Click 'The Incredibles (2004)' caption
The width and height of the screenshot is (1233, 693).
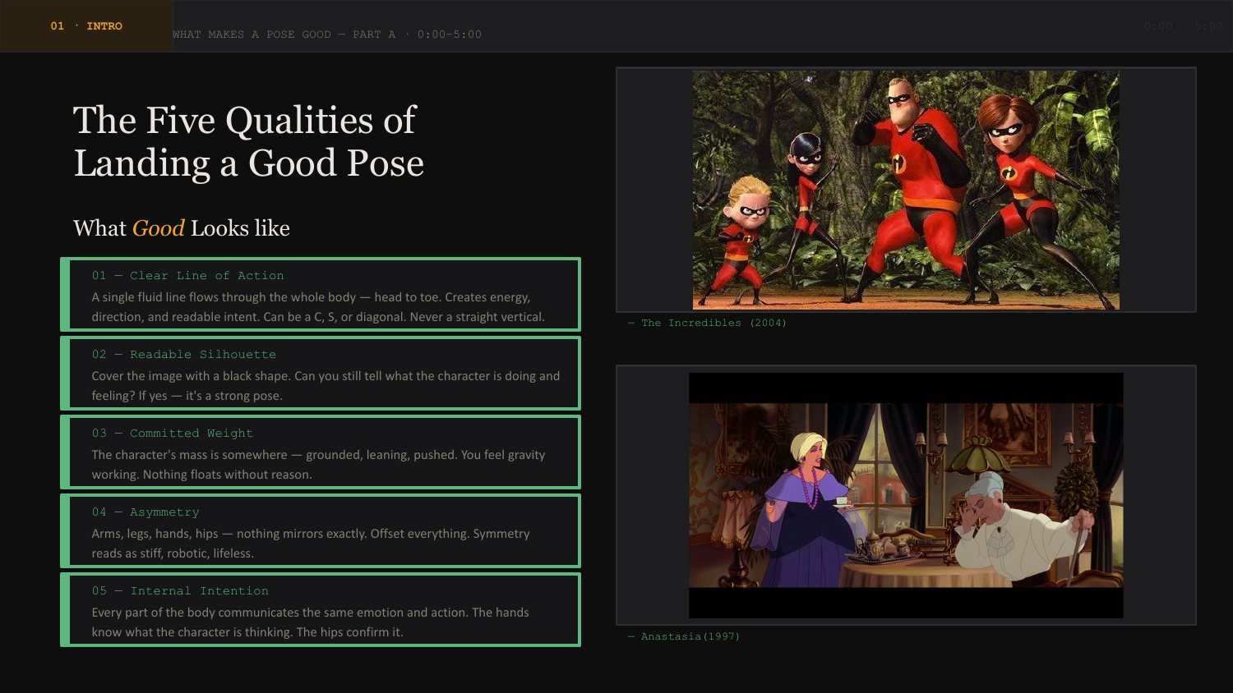[x=707, y=324]
